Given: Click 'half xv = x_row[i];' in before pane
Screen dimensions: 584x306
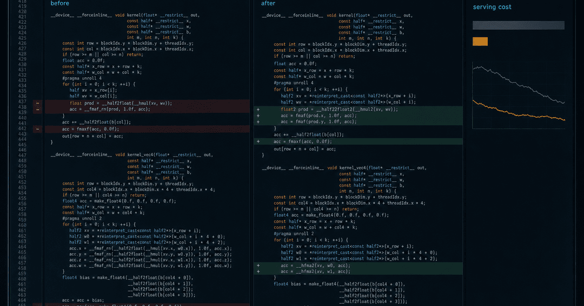Looking at the screenshot, I should pyautogui.click(x=93, y=90).
